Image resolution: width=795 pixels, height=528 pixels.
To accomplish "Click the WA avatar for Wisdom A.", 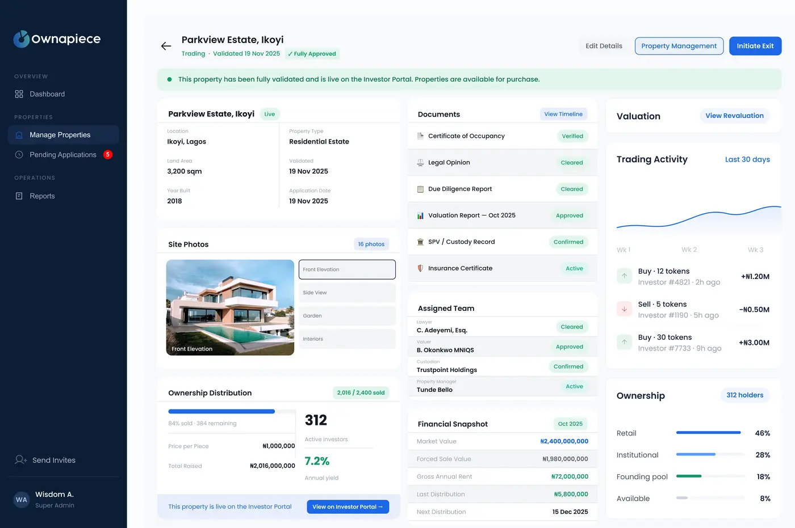I will [22, 500].
